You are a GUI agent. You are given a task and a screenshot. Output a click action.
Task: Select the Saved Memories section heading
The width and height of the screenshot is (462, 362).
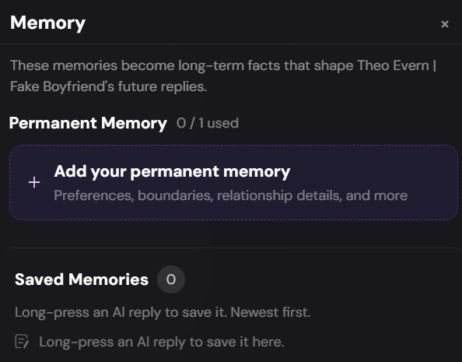[x=82, y=279]
